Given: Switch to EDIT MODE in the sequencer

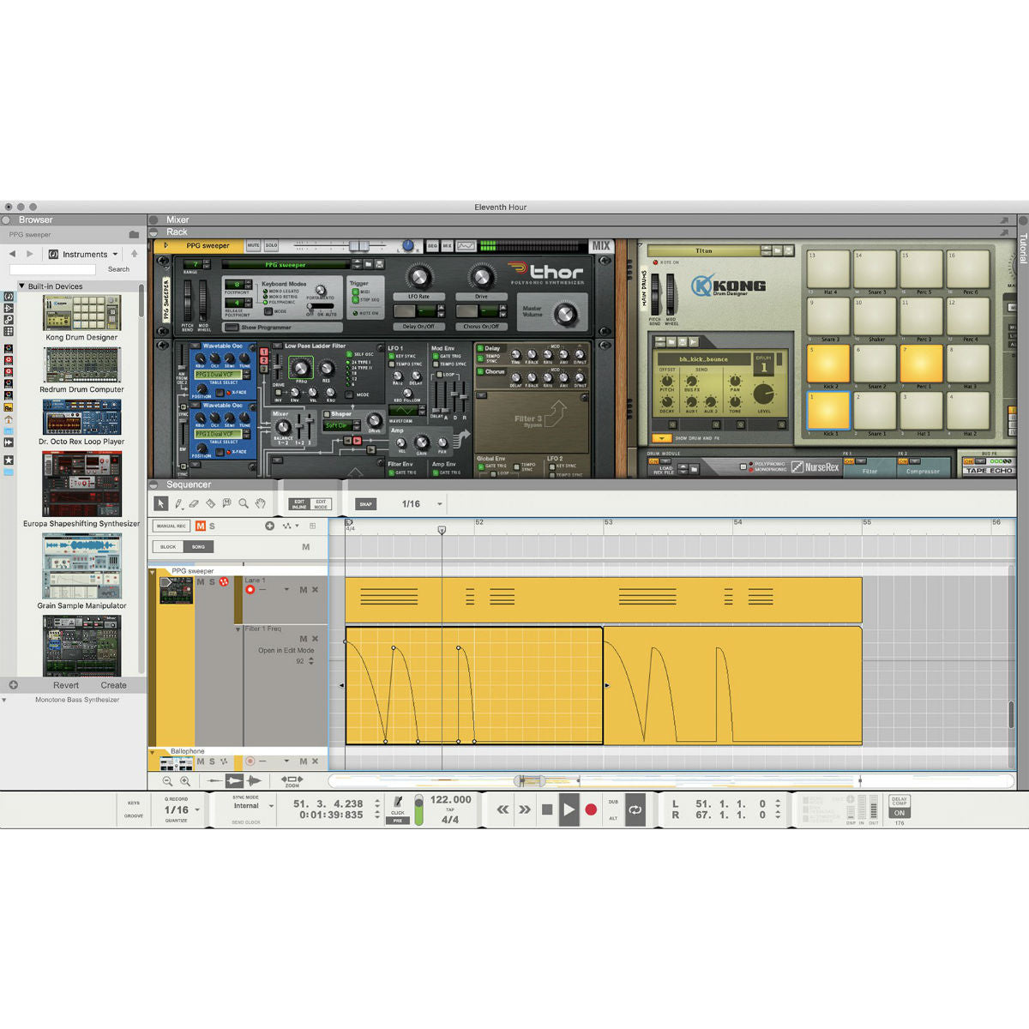Looking at the screenshot, I should click(x=322, y=503).
